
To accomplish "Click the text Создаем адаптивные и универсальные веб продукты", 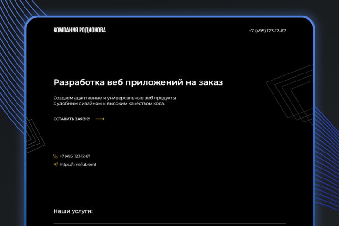I will tap(114, 98).
